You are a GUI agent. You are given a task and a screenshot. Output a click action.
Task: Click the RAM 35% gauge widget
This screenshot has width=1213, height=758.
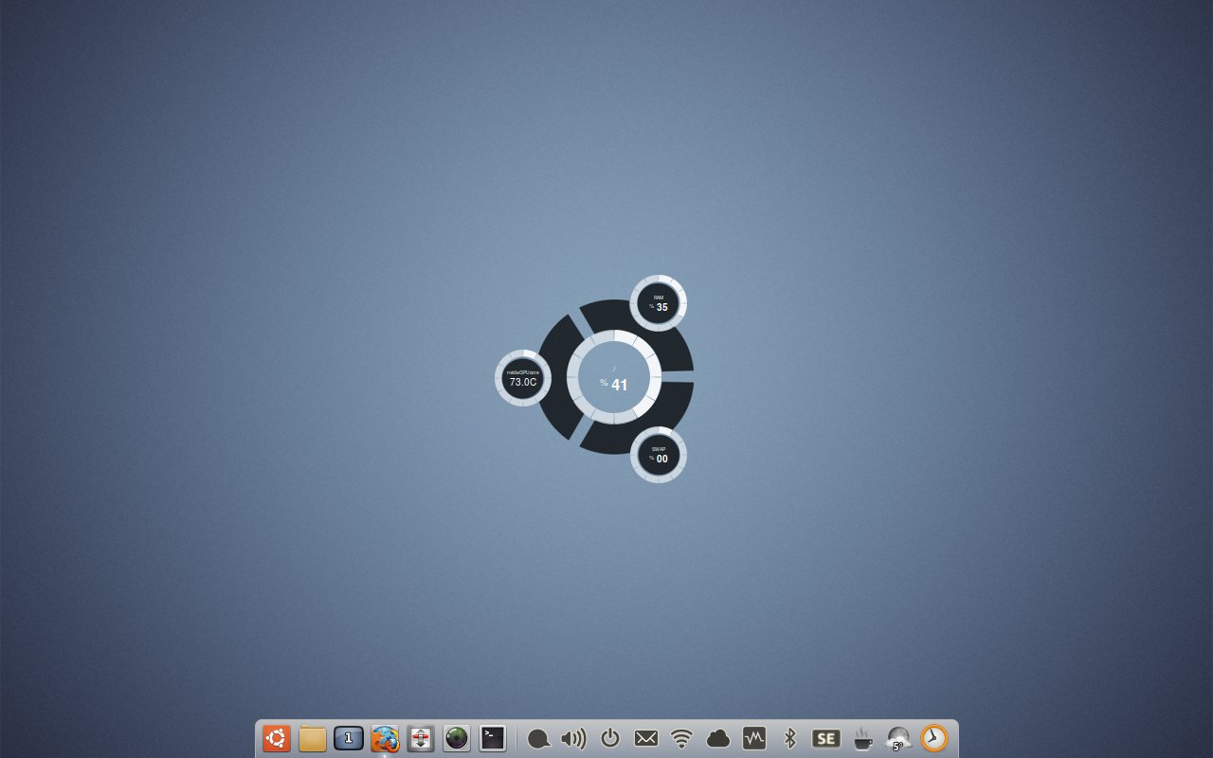(x=659, y=303)
